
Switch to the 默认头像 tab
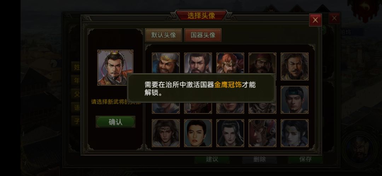click(163, 35)
